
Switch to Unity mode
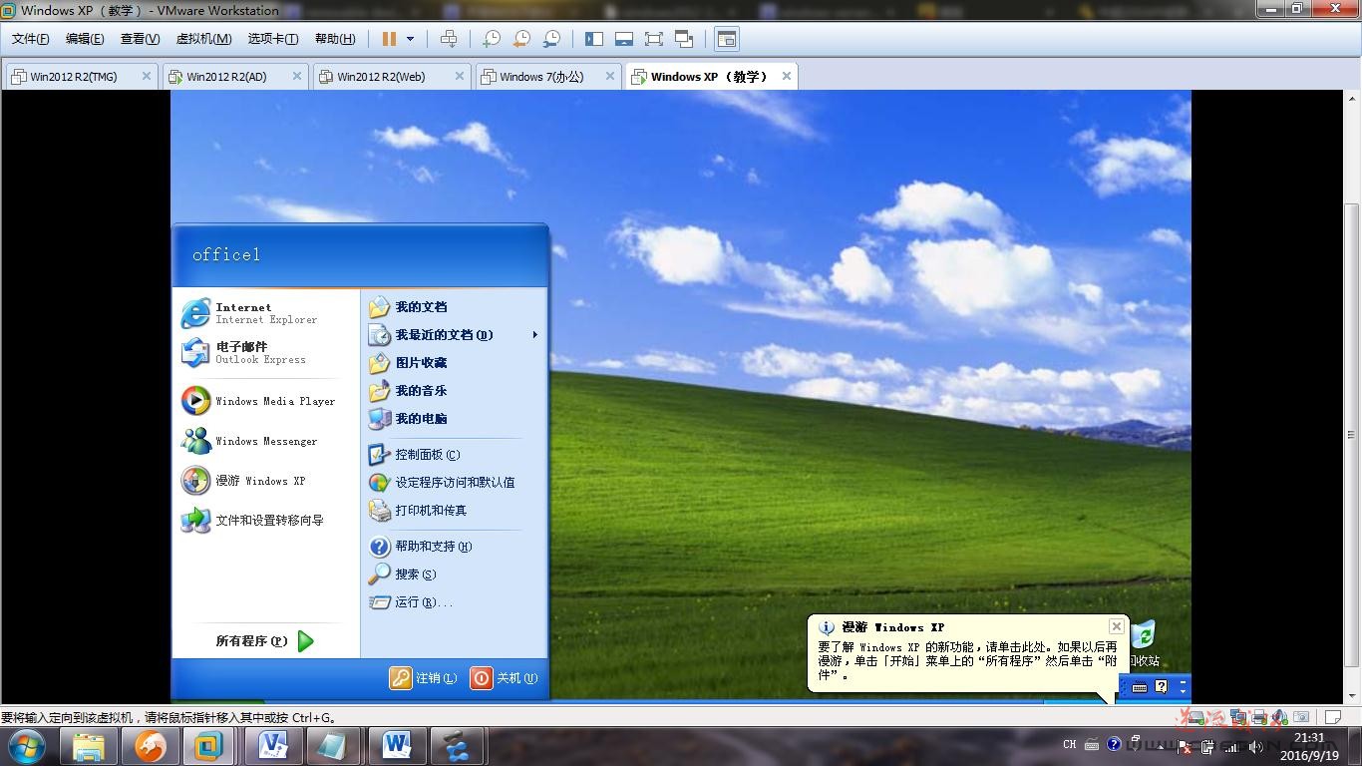[684, 39]
